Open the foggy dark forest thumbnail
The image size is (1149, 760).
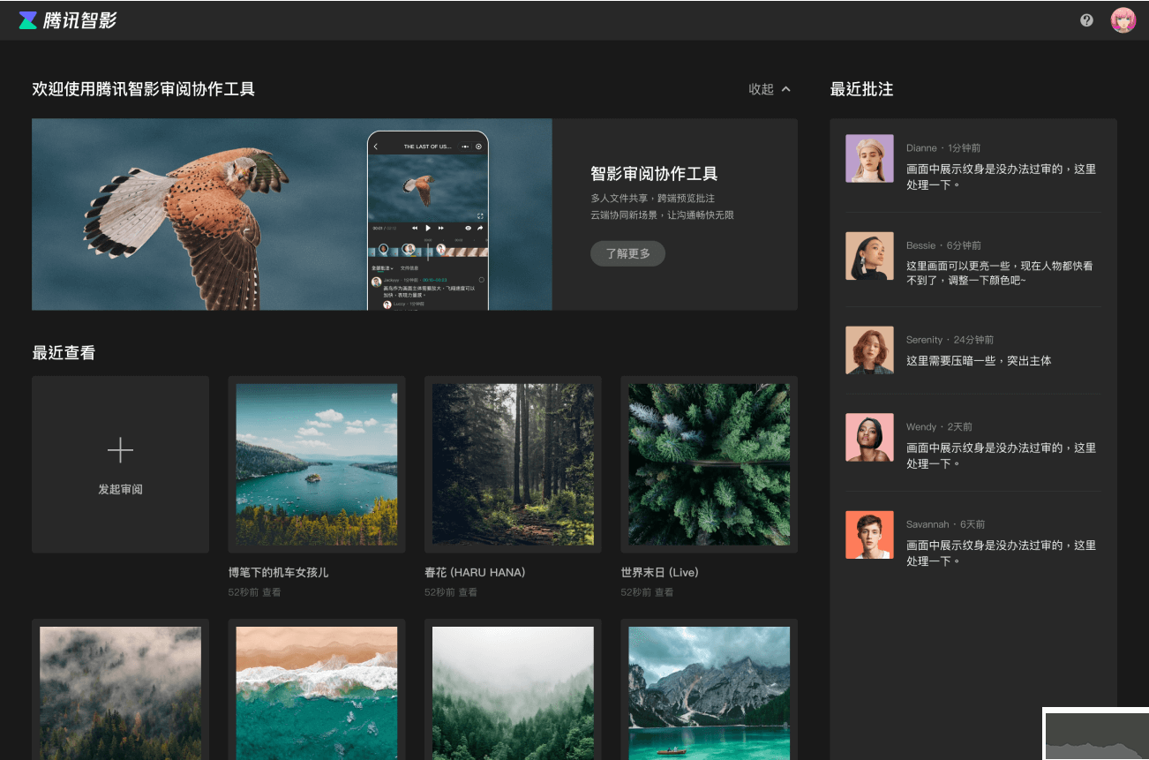click(120, 693)
